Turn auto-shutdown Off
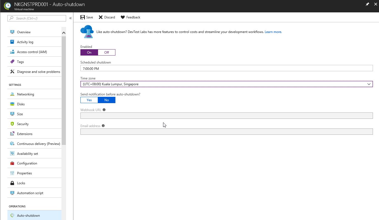The image size is (379, 220). click(x=107, y=53)
